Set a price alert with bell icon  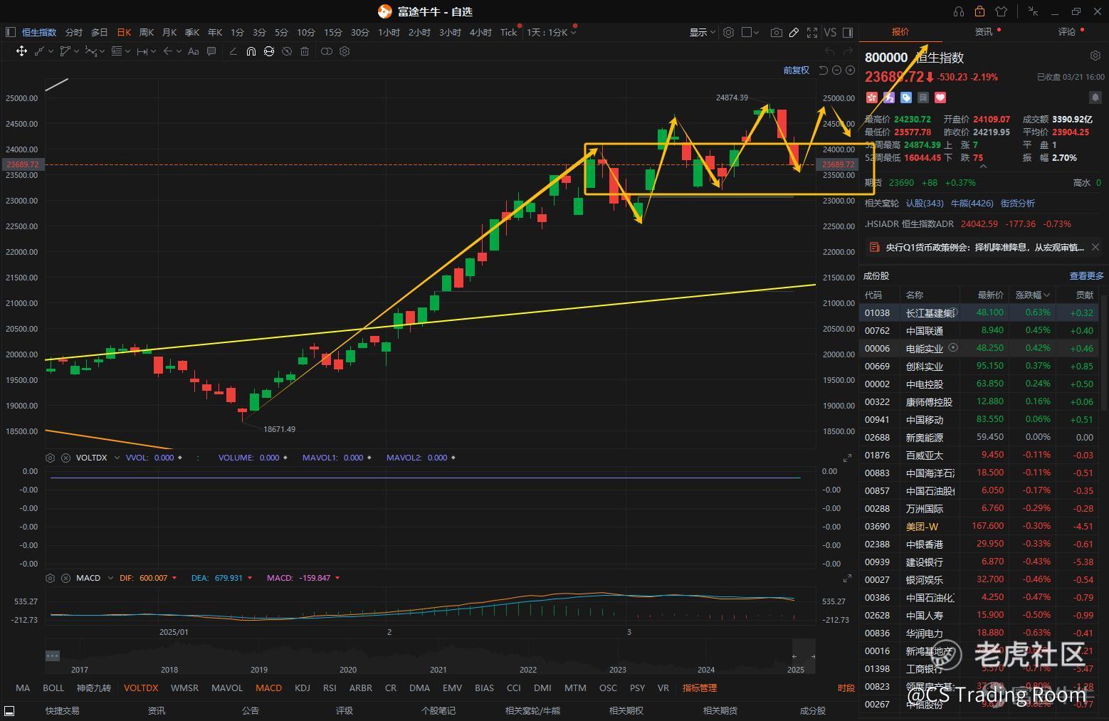(1095, 98)
